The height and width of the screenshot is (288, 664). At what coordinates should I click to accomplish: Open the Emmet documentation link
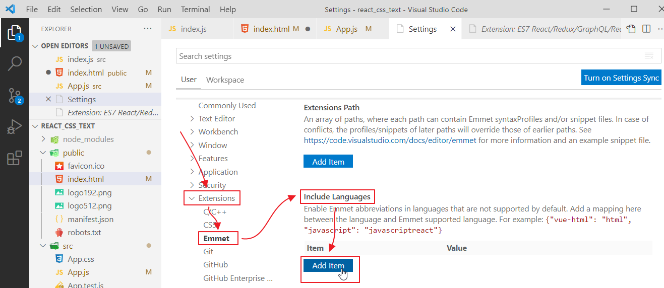click(390, 140)
